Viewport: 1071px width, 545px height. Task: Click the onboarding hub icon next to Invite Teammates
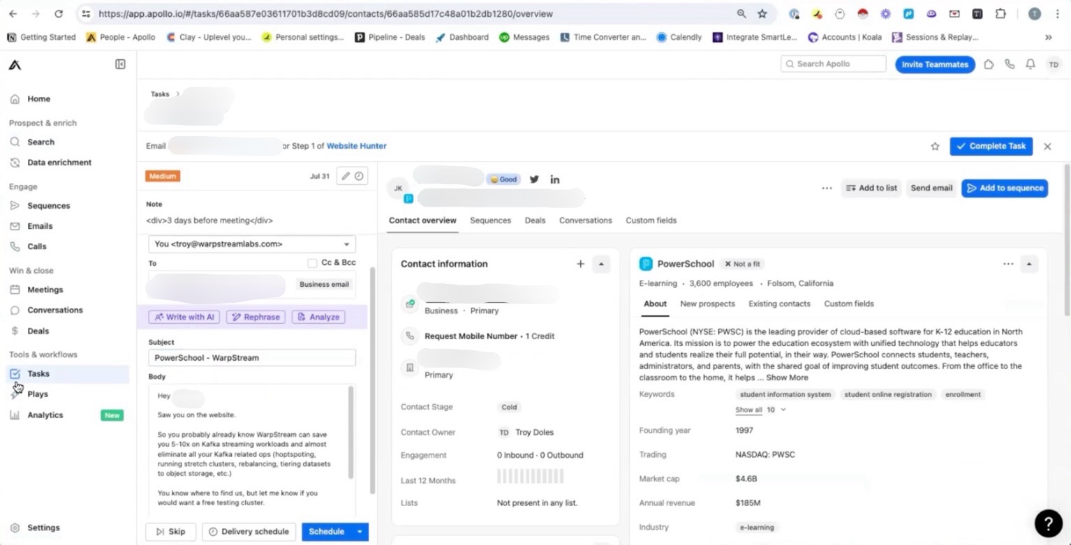[x=989, y=64]
